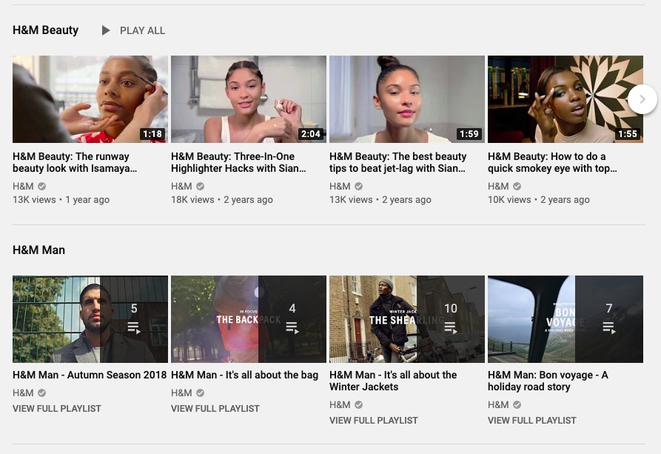View full playlist for Winter Jackets

click(374, 421)
